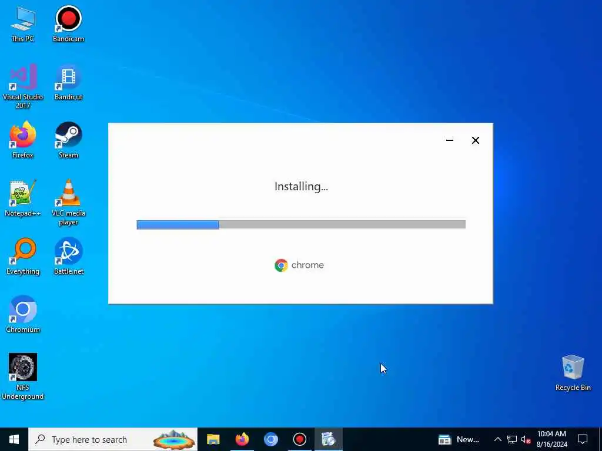Screen dimensions: 602x451
Task: Click the search highlight image in taskbar
Action: coord(174,439)
